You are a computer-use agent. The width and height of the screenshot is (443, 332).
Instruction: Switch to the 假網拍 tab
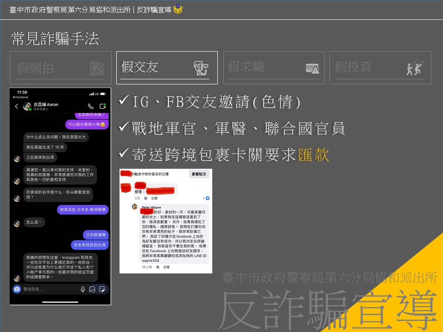pyautogui.click(x=60, y=68)
